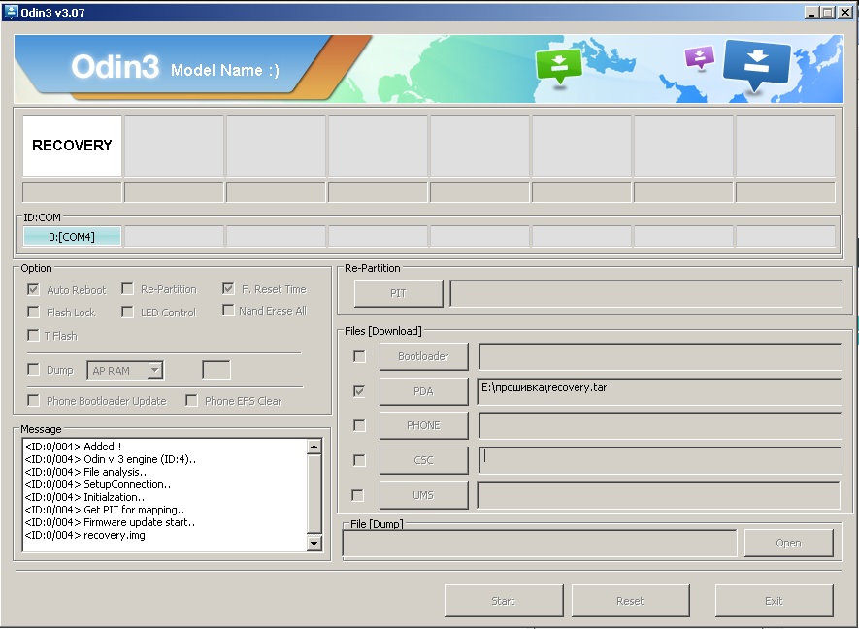Close the Odin3 window
The image size is (859, 629).
click(844, 12)
